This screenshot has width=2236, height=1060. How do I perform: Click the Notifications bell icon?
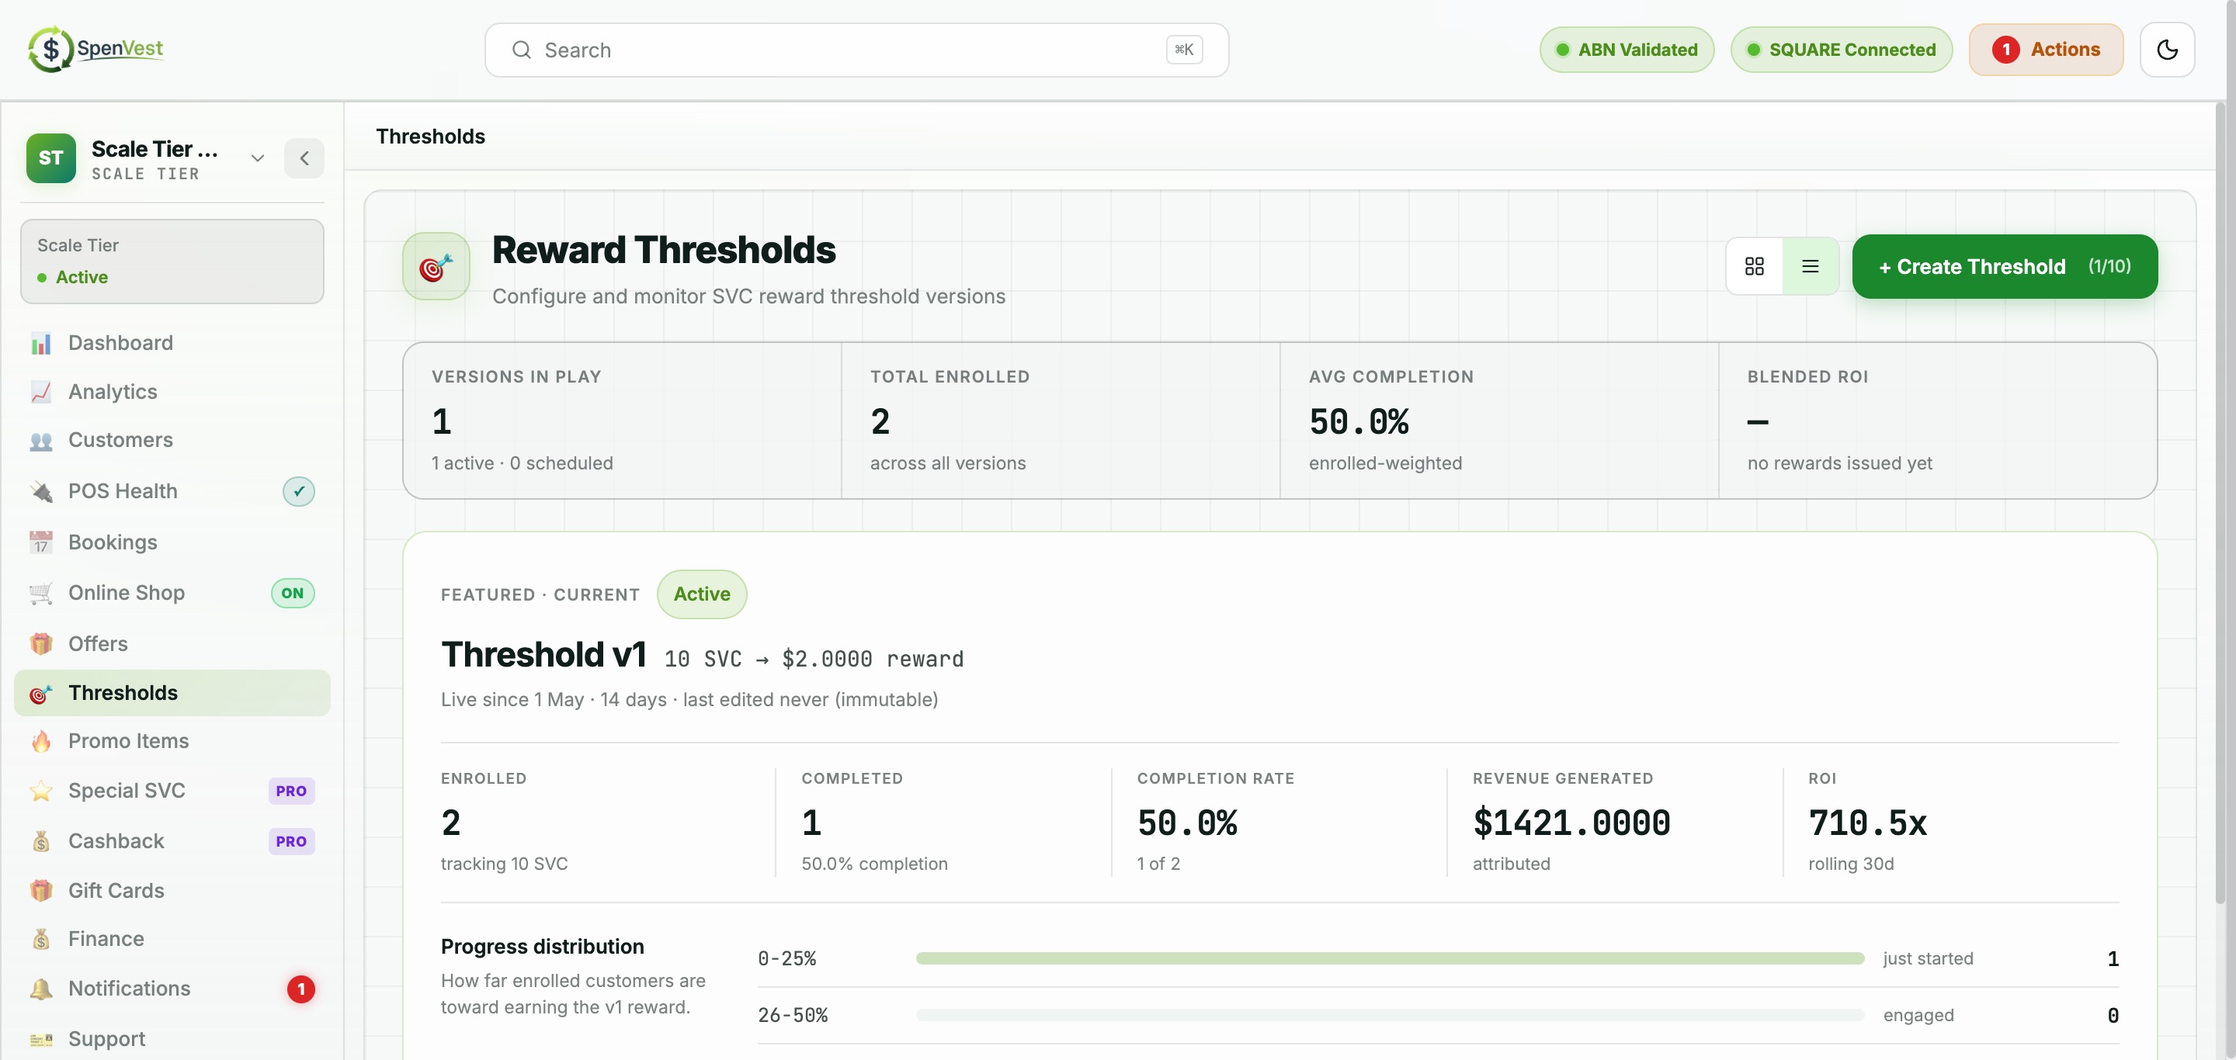click(41, 989)
